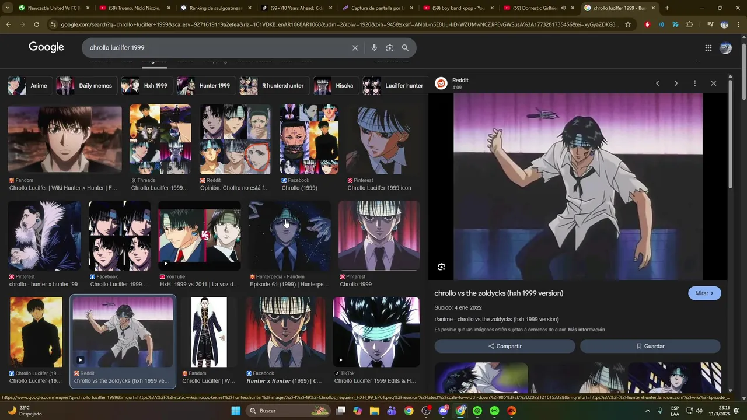Open the Threads Chrollo Lucilfer 1999 thumbnail
This screenshot has width=747, height=420.
click(160, 139)
